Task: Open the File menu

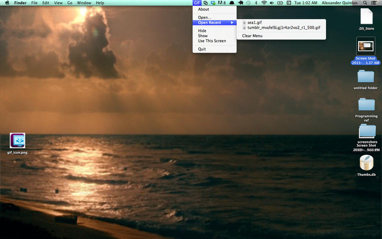Action: pyautogui.click(x=34, y=3)
